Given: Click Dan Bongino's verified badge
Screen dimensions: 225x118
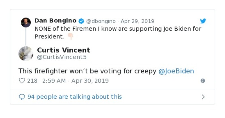Looking at the screenshot, I should click(x=81, y=21).
